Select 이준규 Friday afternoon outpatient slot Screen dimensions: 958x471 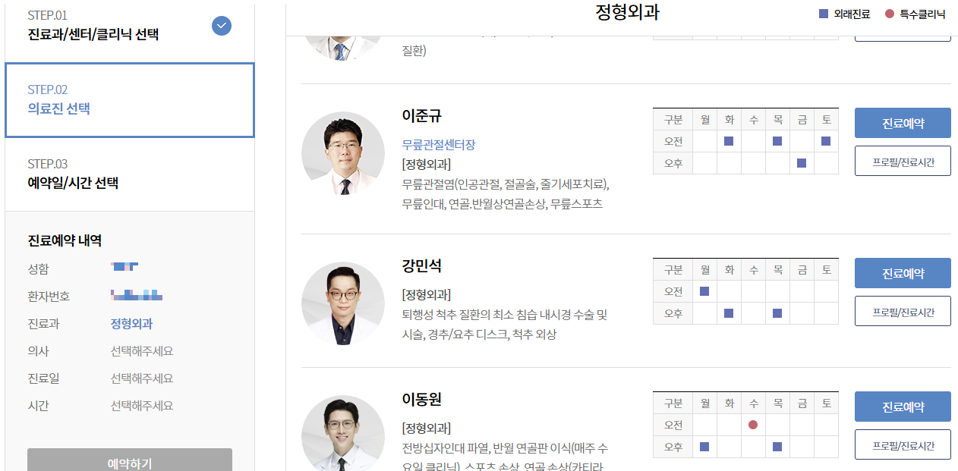[802, 163]
